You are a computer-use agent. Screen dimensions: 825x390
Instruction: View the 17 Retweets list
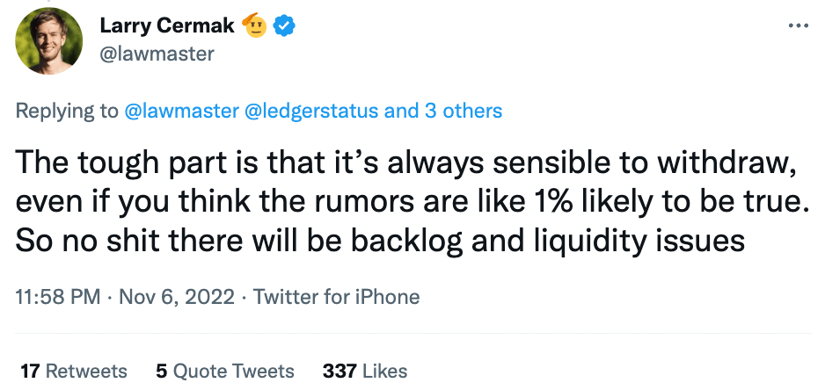pos(73,371)
